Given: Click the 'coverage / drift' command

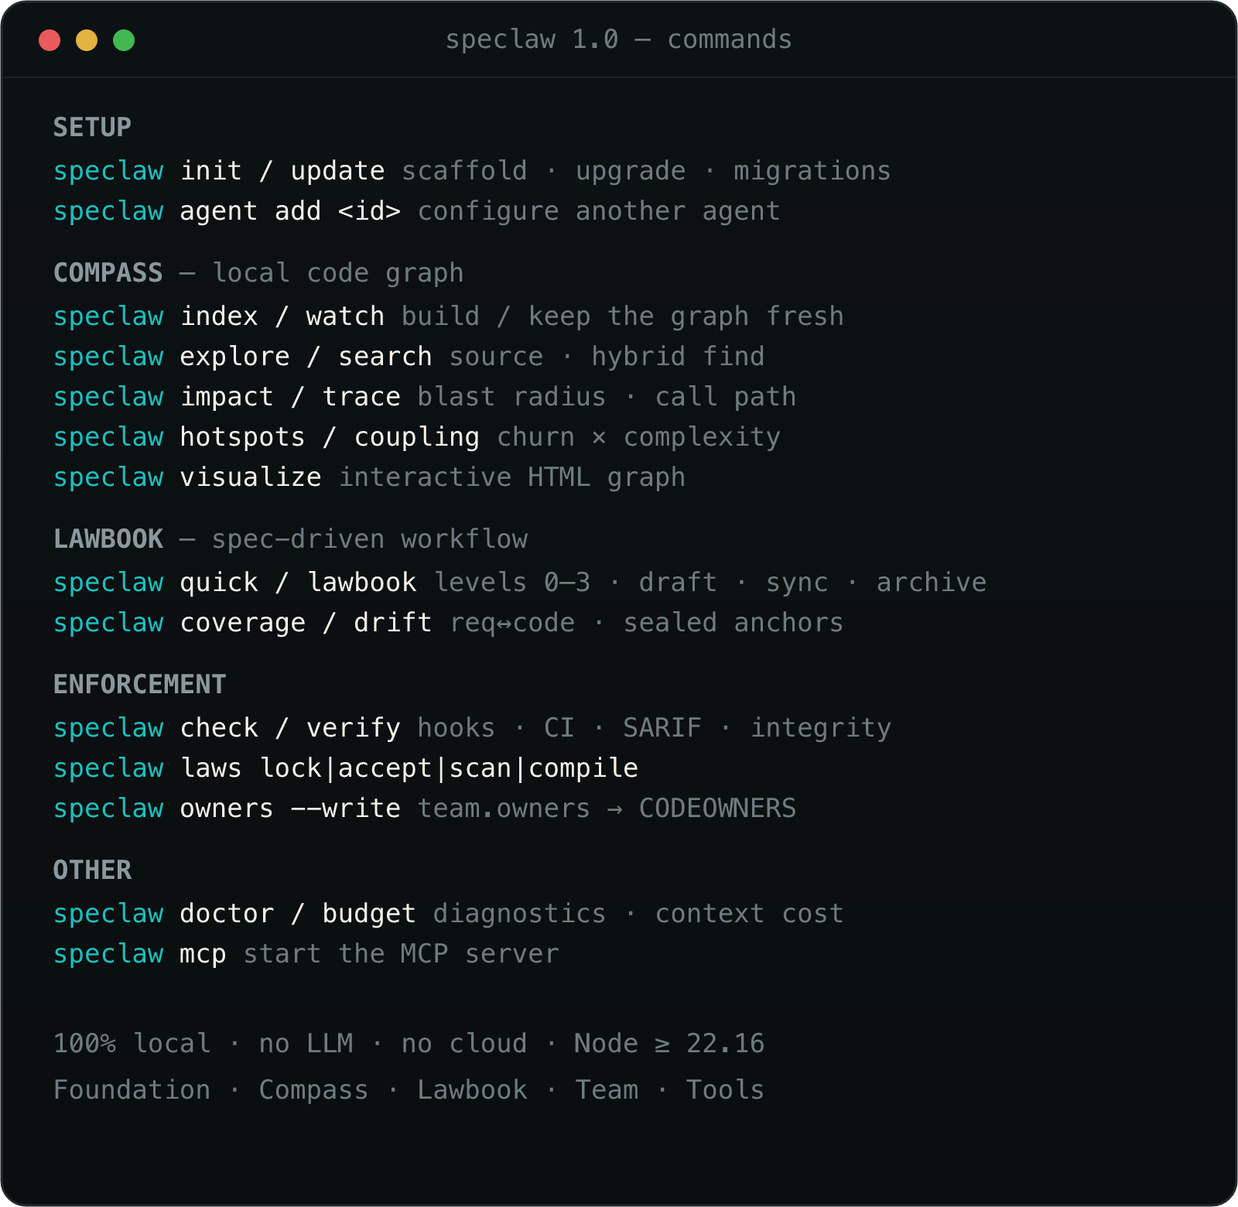Looking at the screenshot, I should 306,623.
